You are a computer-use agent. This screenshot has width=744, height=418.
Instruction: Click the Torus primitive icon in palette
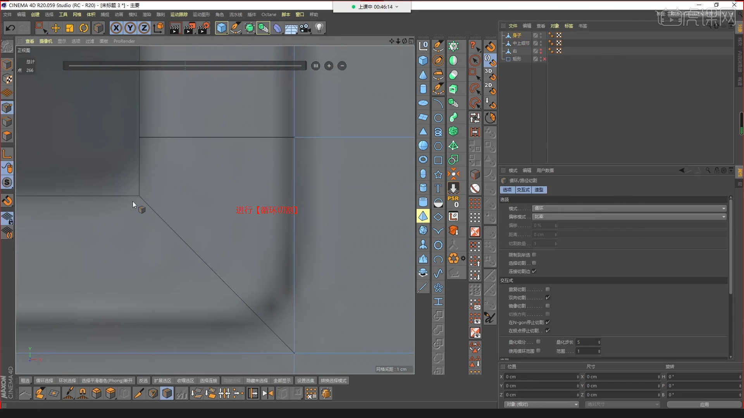coord(423,159)
